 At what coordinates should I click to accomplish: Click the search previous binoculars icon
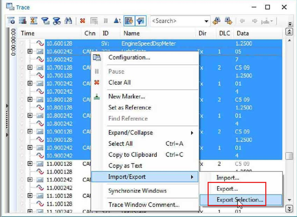[217, 21]
